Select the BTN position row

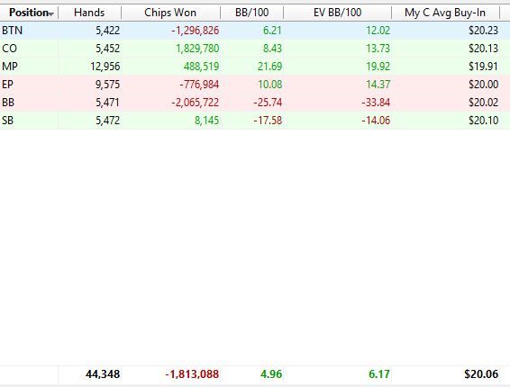(x=255, y=31)
